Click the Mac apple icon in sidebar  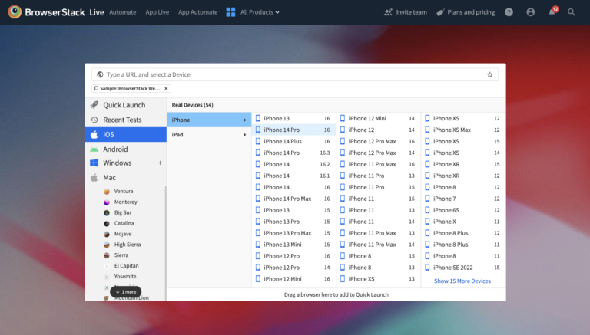(94, 177)
